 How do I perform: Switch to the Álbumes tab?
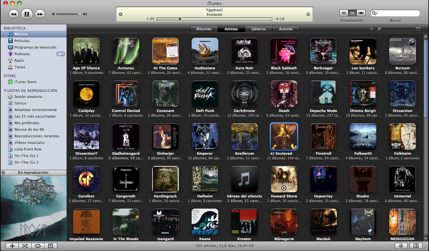(x=204, y=29)
